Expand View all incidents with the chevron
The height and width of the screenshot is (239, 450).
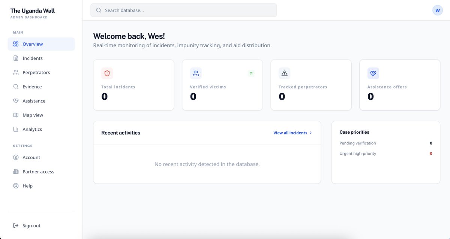[310, 133]
